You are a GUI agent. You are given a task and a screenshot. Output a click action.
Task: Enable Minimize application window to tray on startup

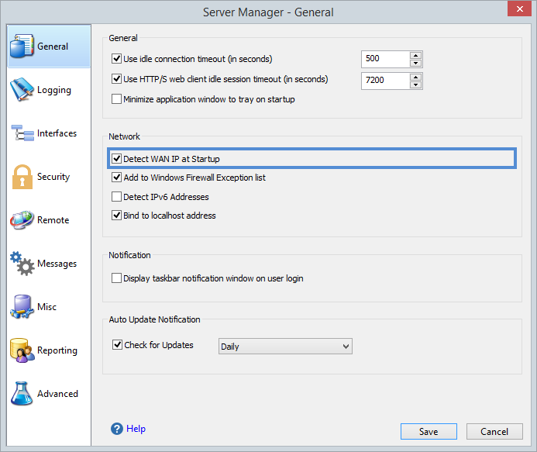pyautogui.click(x=116, y=99)
